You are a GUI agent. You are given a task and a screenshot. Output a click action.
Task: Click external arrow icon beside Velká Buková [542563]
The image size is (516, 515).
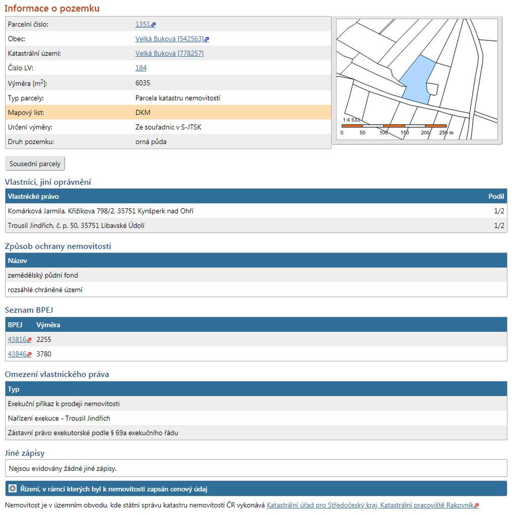point(206,39)
